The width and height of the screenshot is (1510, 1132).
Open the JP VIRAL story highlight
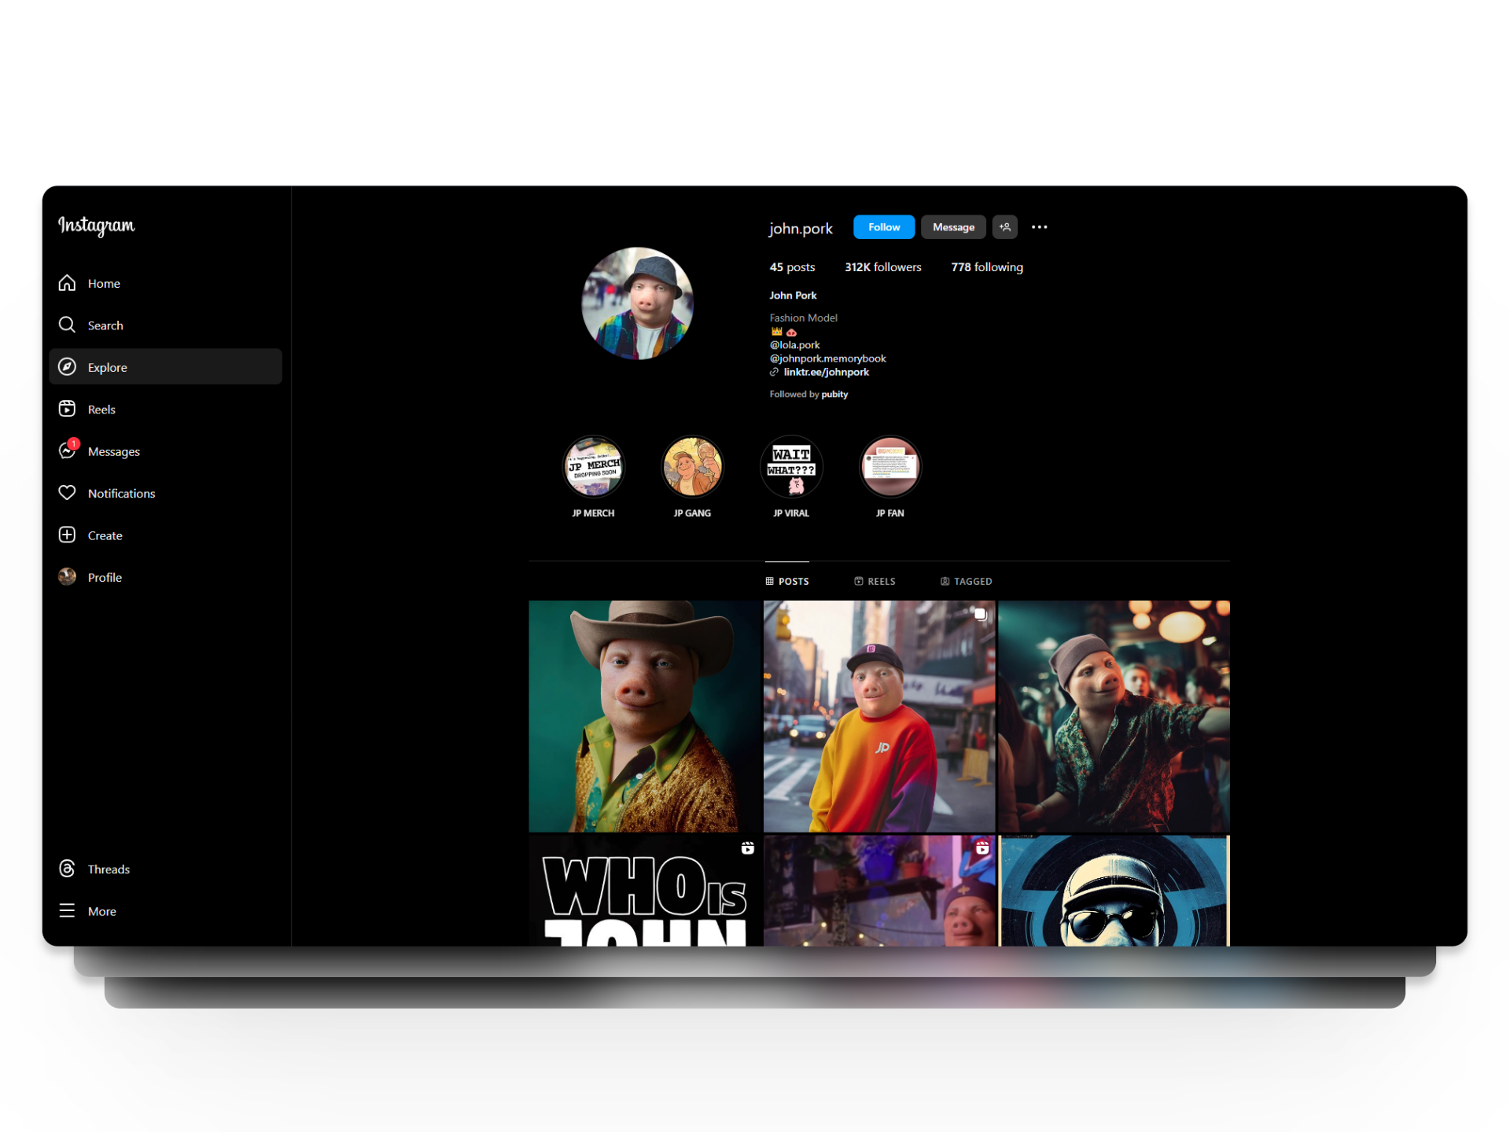click(791, 467)
